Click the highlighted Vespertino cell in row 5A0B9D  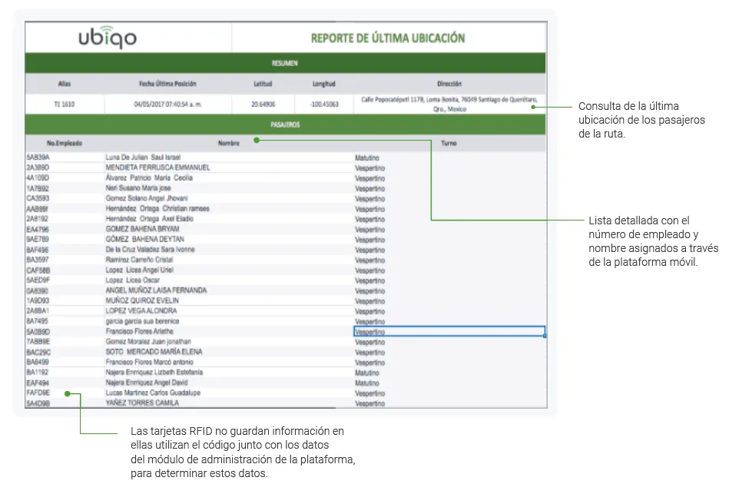tap(449, 331)
